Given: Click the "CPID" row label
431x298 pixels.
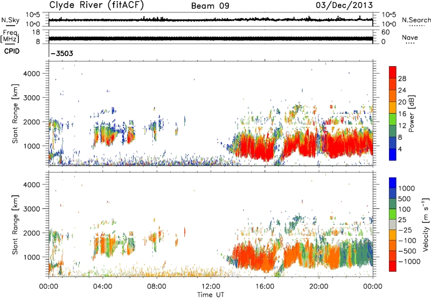Looking at the screenshot, I should click(x=12, y=51).
